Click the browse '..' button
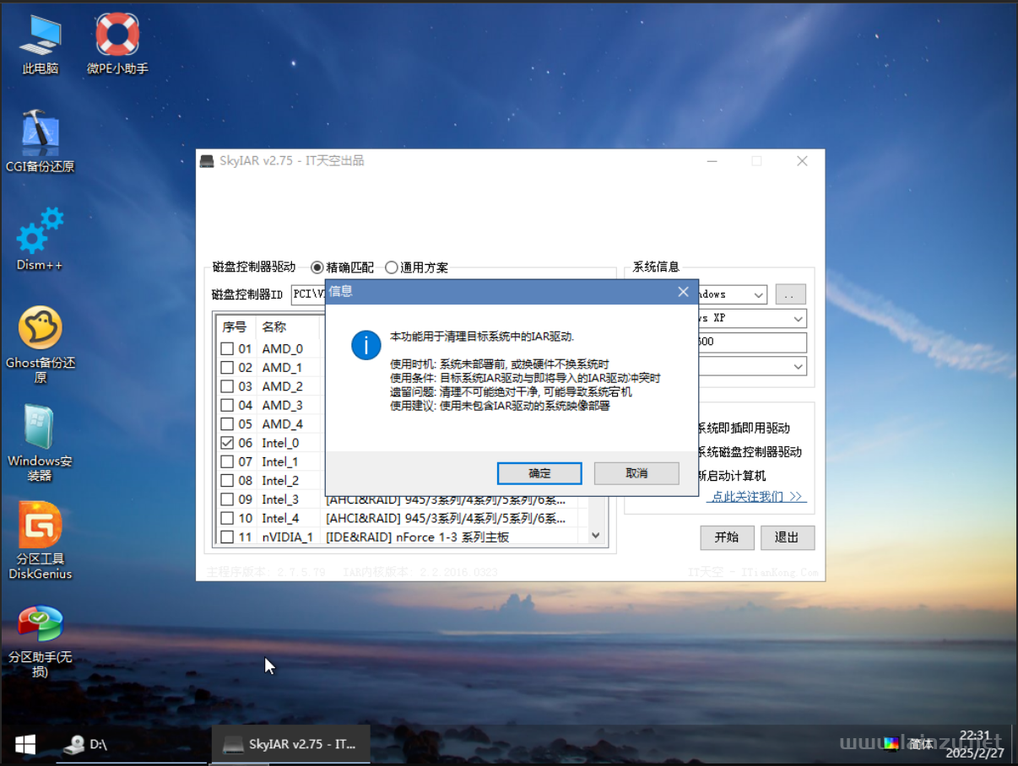The height and width of the screenshot is (766, 1018). click(x=791, y=294)
